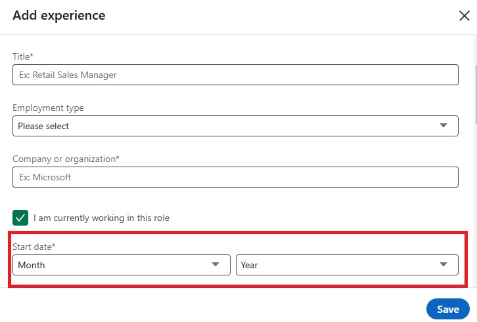Open the Start date Year dropdown
477x322 pixels.
(347, 265)
